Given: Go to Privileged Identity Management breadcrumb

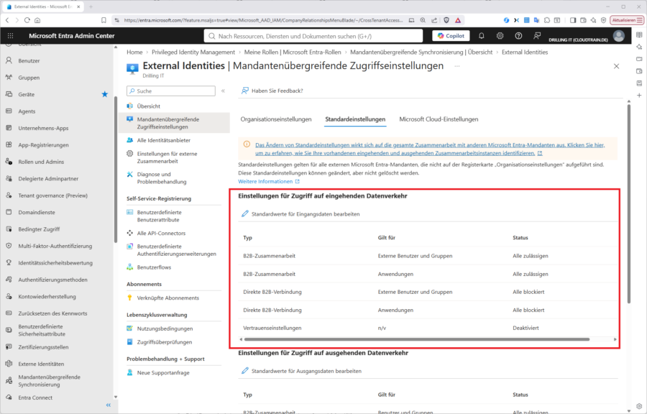Looking at the screenshot, I should tap(193, 52).
